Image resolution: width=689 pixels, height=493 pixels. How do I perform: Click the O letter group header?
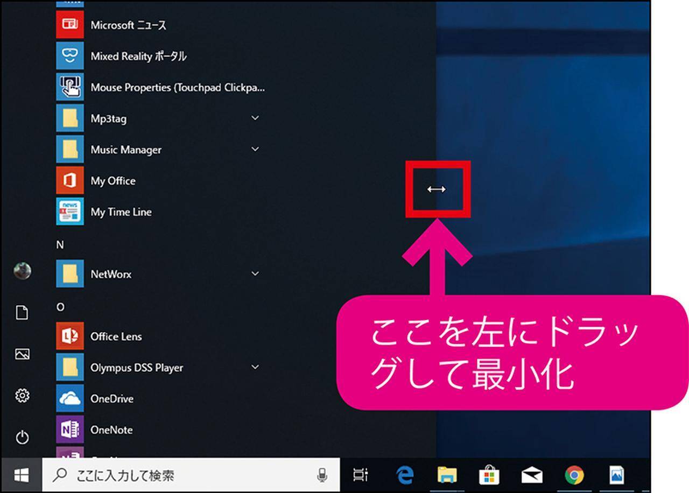[x=60, y=307]
